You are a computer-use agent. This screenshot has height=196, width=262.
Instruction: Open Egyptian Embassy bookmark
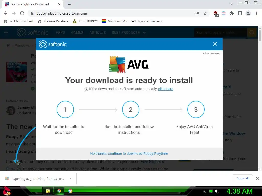pos(147,21)
